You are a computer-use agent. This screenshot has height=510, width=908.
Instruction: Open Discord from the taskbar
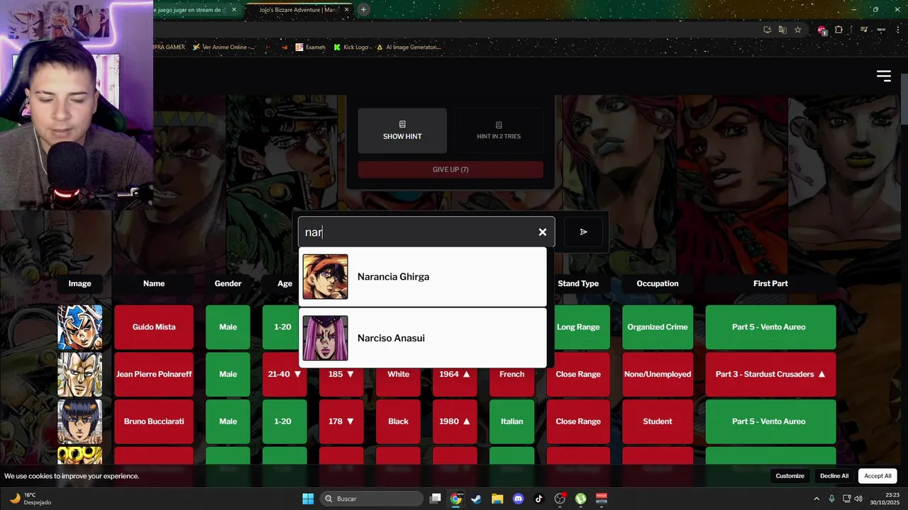(518, 499)
